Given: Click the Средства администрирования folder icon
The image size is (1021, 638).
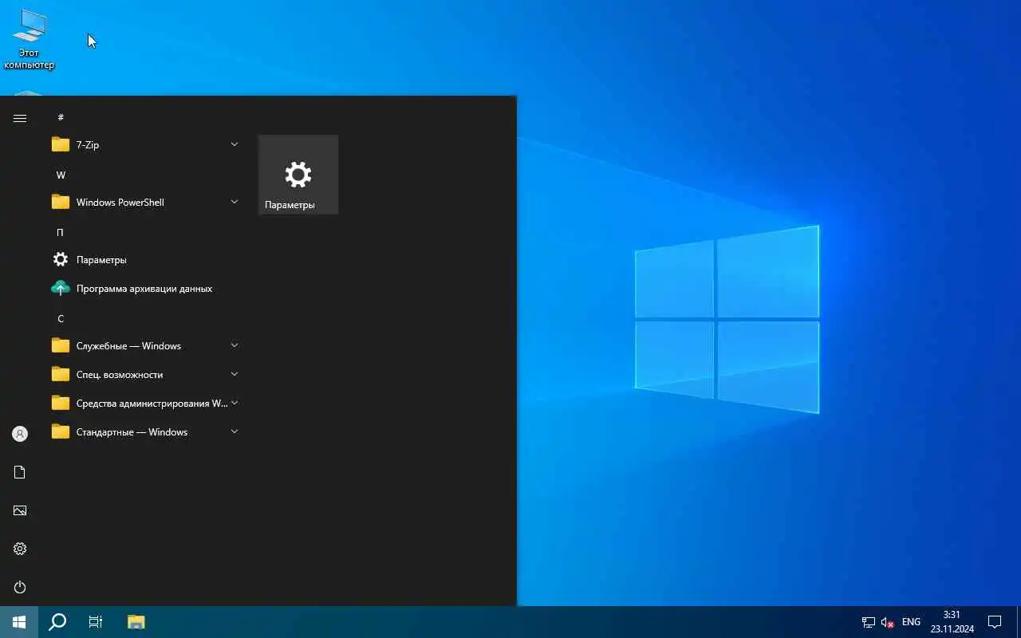Looking at the screenshot, I should tap(61, 403).
